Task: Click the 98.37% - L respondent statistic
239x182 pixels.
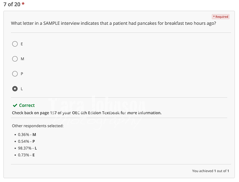Action: point(27,148)
